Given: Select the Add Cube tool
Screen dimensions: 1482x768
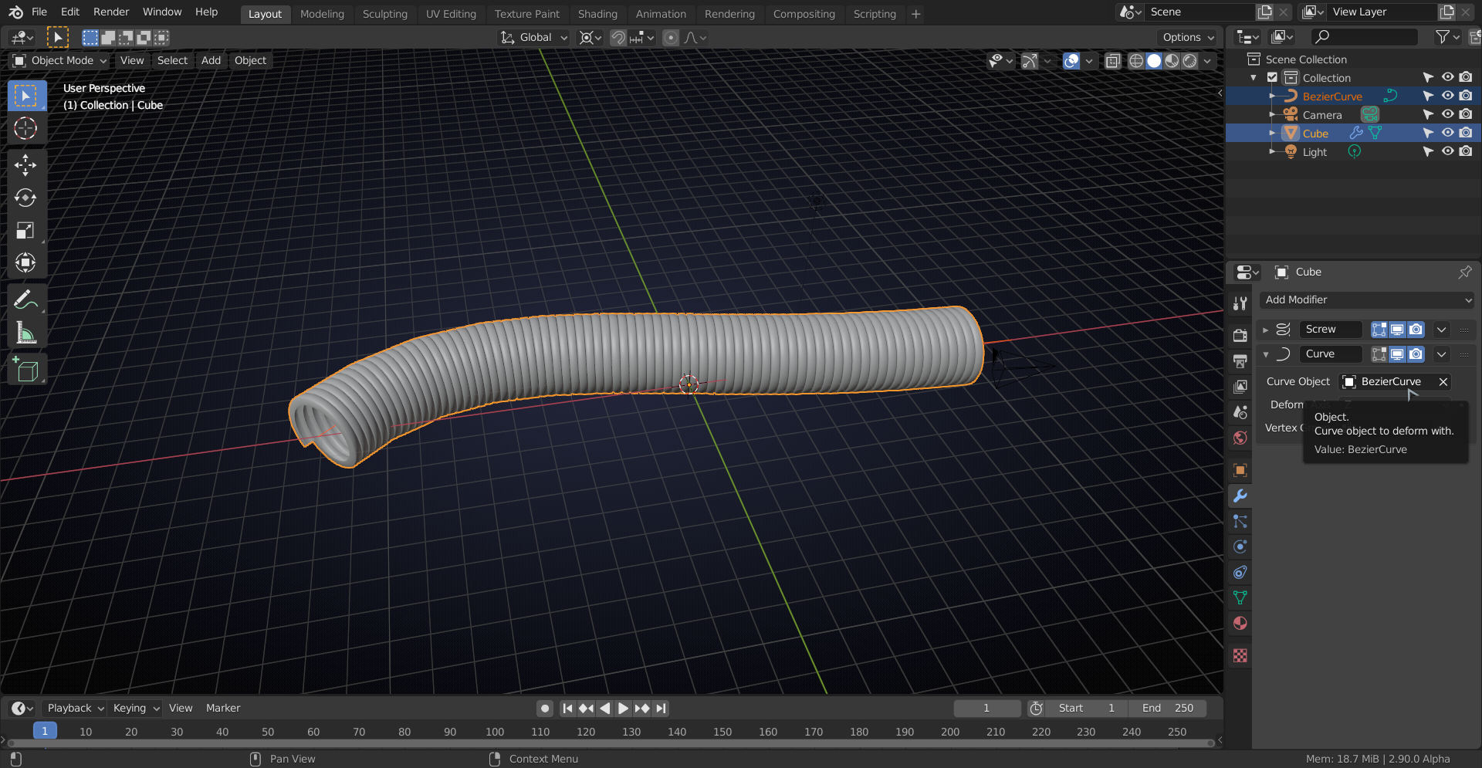Looking at the screenshot, I should [x=25, y=370].
